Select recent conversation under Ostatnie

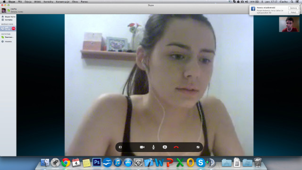click(8, 37)
